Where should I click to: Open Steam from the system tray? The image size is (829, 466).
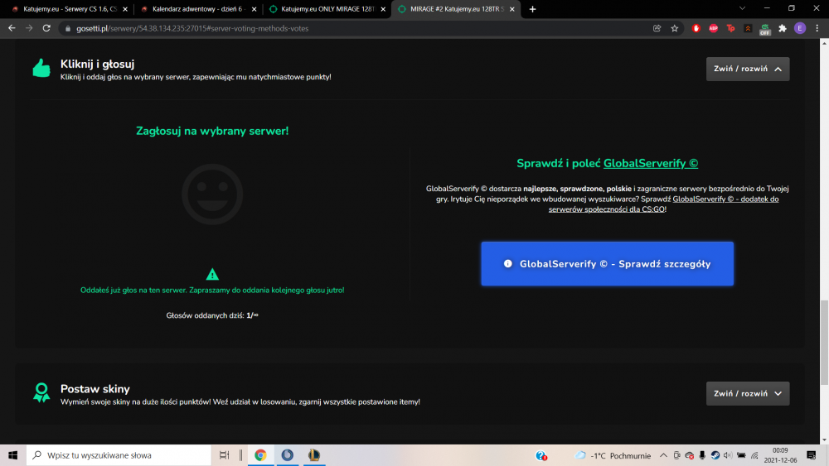[x=715, y=455]
